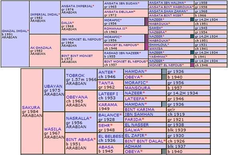Click the RASHAD IBN NAZEER link
This screenshot has width=228, height=155.
[x=122, y=53]
